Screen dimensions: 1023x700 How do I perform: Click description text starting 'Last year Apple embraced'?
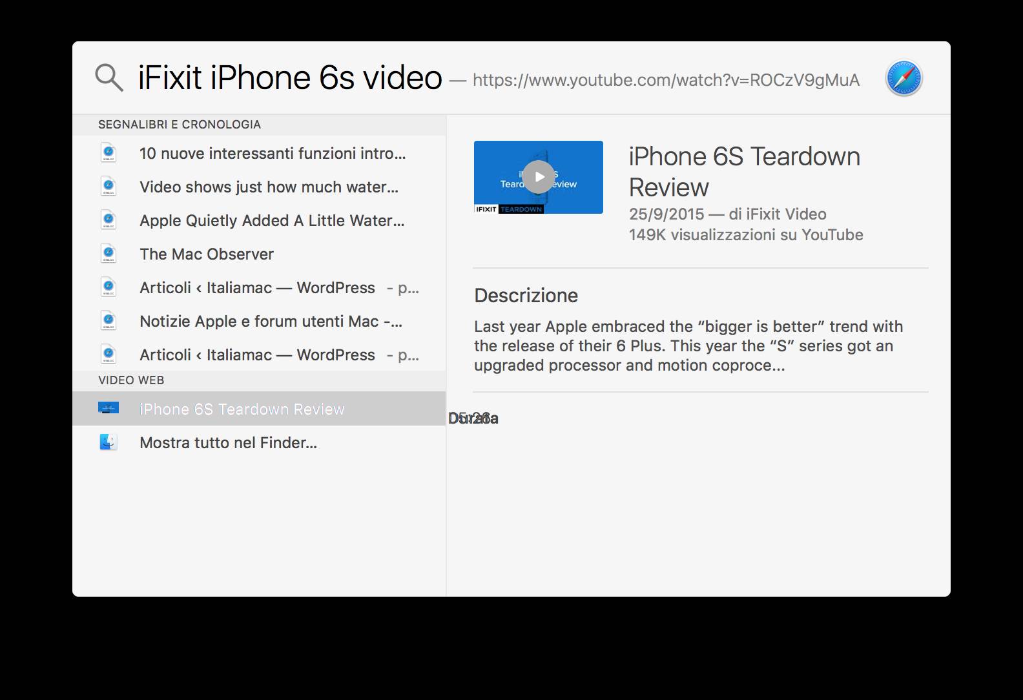tap(688, 345)
